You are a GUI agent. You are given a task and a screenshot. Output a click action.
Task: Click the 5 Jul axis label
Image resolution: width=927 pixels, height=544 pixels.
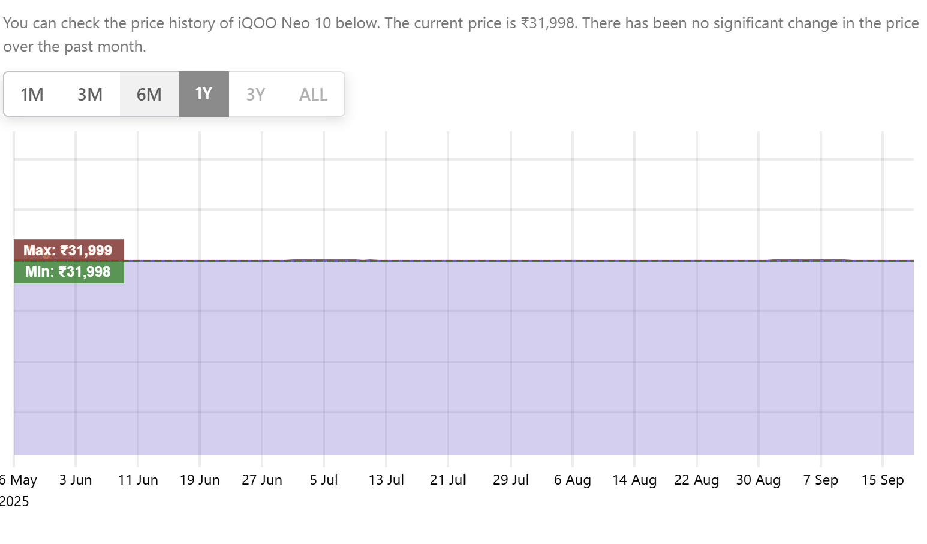point(324,480)
